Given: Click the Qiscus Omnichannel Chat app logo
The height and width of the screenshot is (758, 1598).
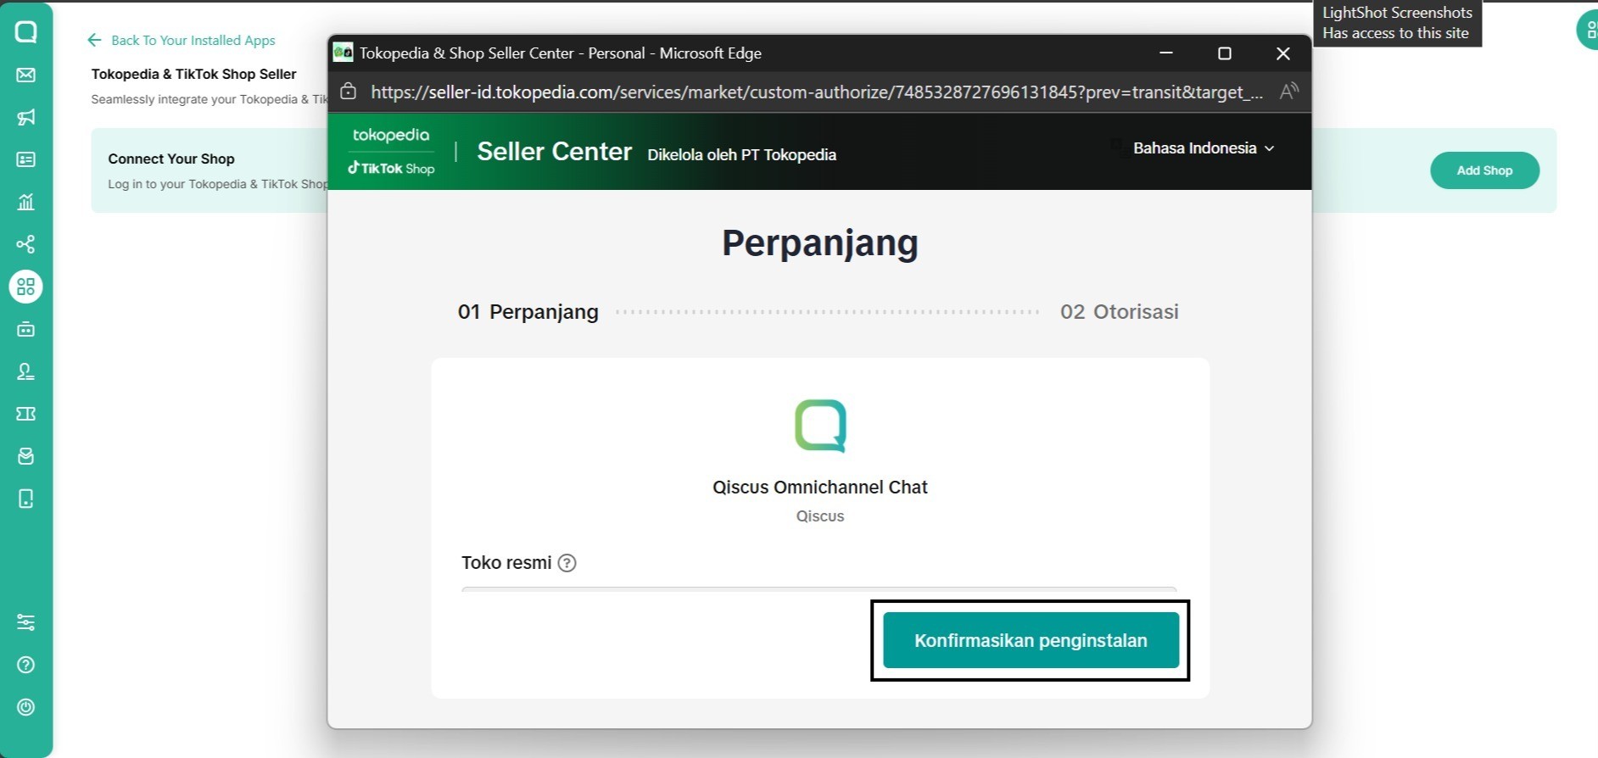Looking at the screenshot, I should [820, 426].
